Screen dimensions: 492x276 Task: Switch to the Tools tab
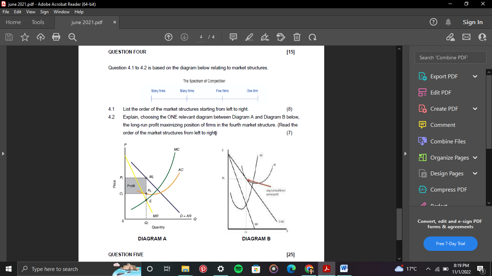click(x=38, y=22)
